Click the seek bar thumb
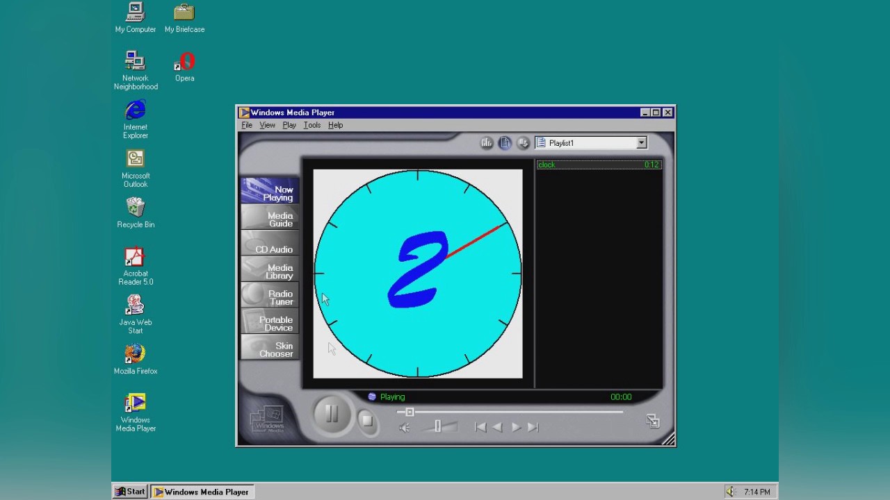The image size is (890, 500). (410, 412)
